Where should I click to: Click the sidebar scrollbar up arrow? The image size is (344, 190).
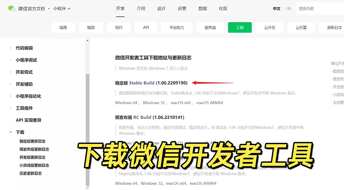pyautogui.click(x=88, y=41)
